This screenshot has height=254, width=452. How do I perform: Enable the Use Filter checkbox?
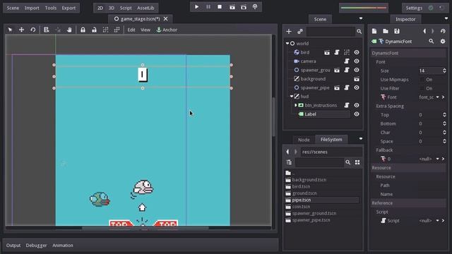[x=422, y=88]
